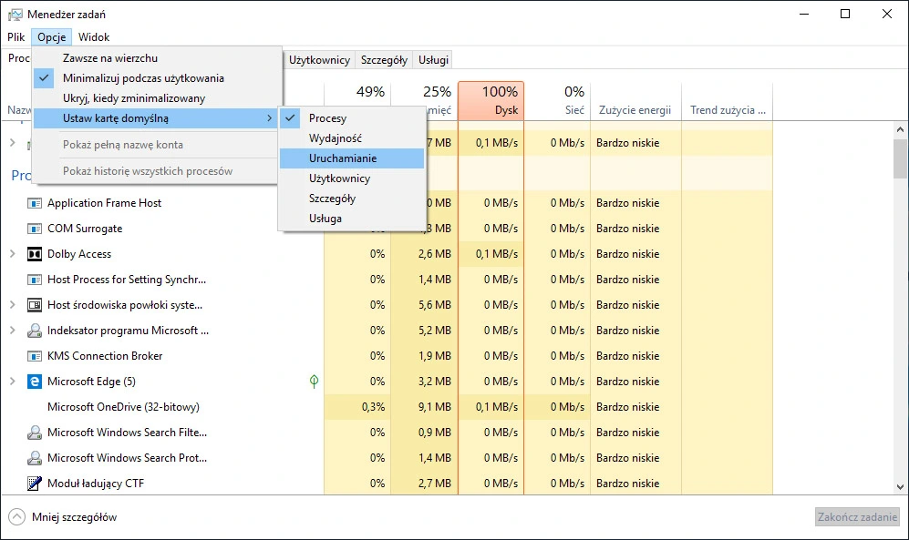Screen dimensions: 909x540
Task: Collapse details with Mniej szczegółów arrow
Action: click(x=16, y=517)
